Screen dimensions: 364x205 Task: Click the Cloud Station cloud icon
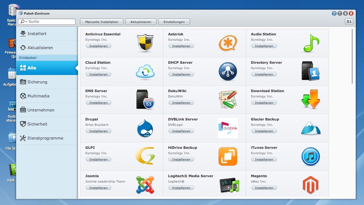(145, 72)
